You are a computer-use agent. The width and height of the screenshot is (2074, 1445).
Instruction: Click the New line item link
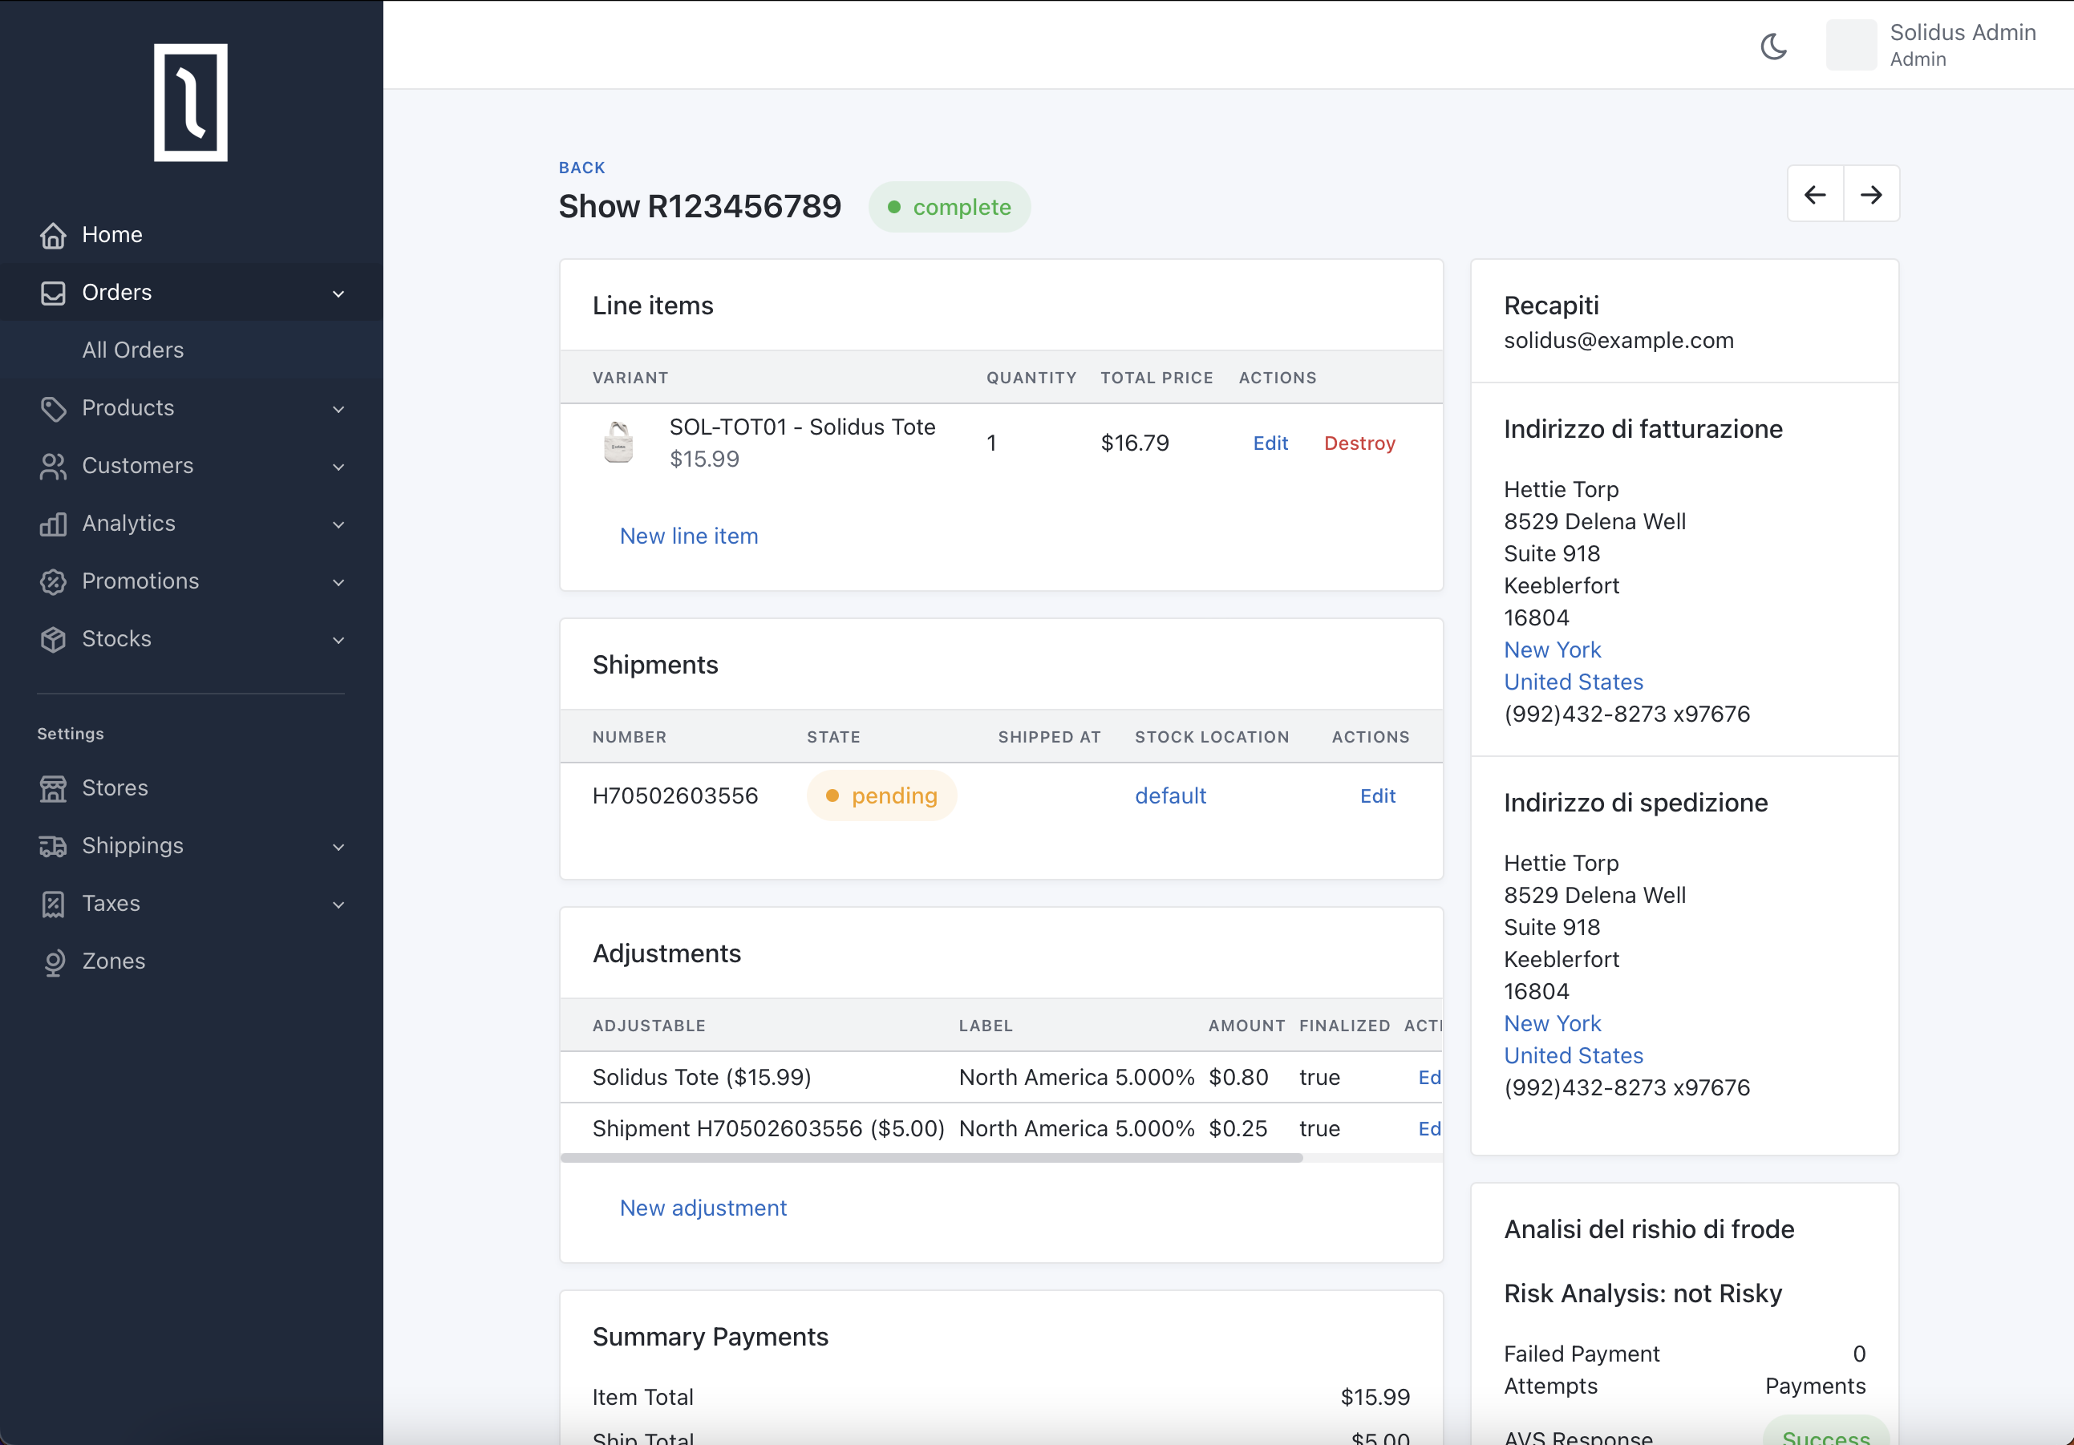pos(688,536)
